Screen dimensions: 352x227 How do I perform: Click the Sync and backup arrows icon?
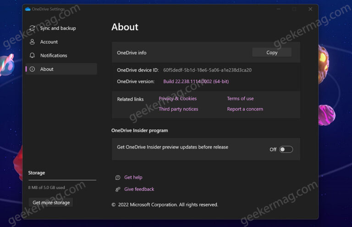tap(32, 28)
